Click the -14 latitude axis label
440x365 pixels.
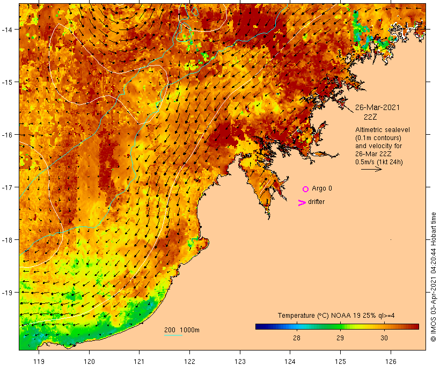(x=7, y=30)
